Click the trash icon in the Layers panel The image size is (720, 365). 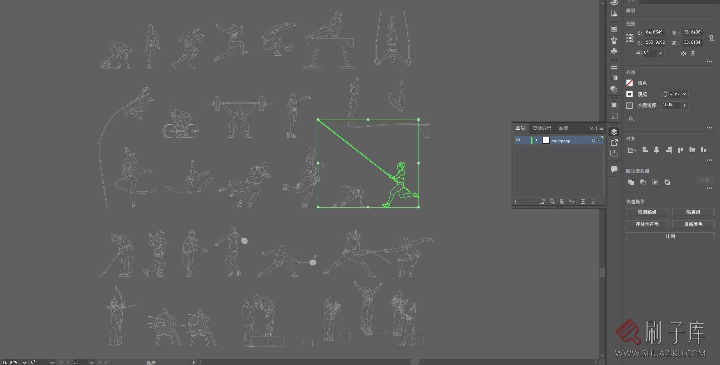592,201
